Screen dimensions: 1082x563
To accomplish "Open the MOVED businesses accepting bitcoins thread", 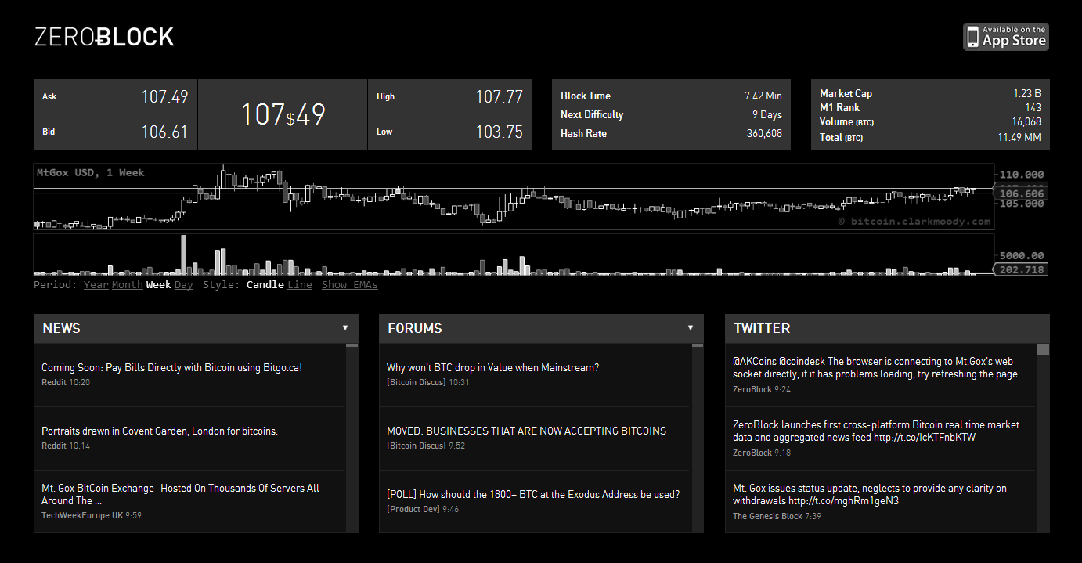I will point(527,431).
